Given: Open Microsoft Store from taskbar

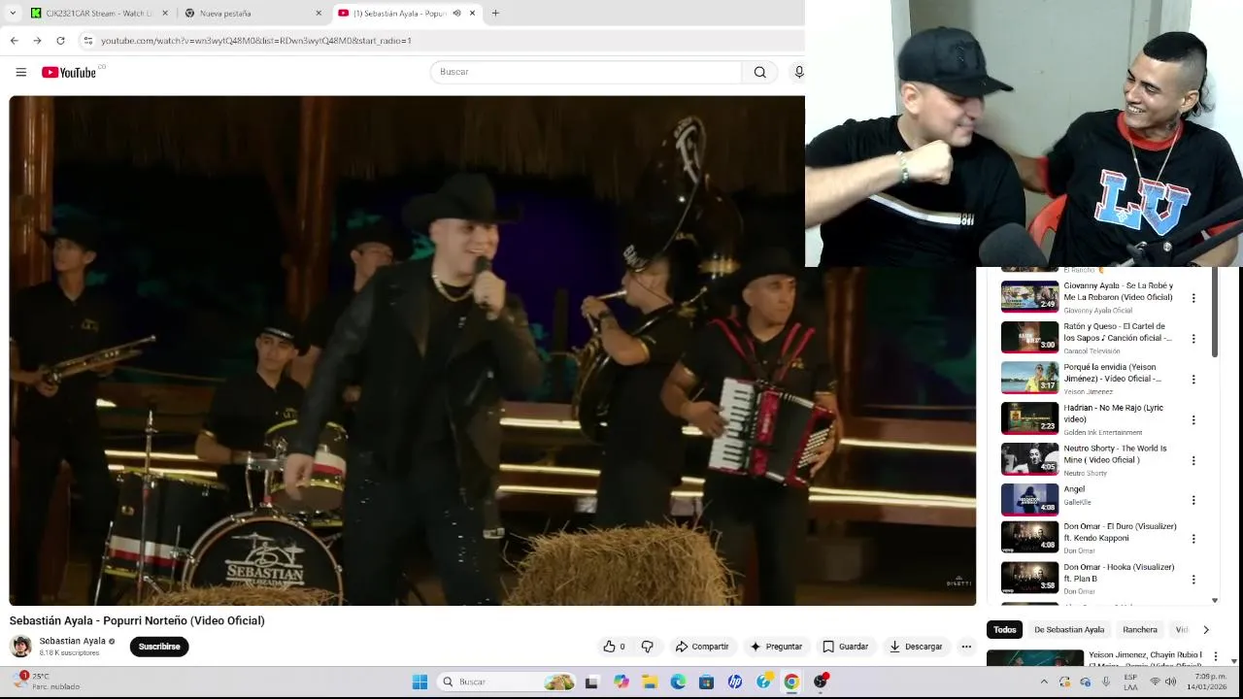Looking at the screenshot, I should (x=706, y=682).
